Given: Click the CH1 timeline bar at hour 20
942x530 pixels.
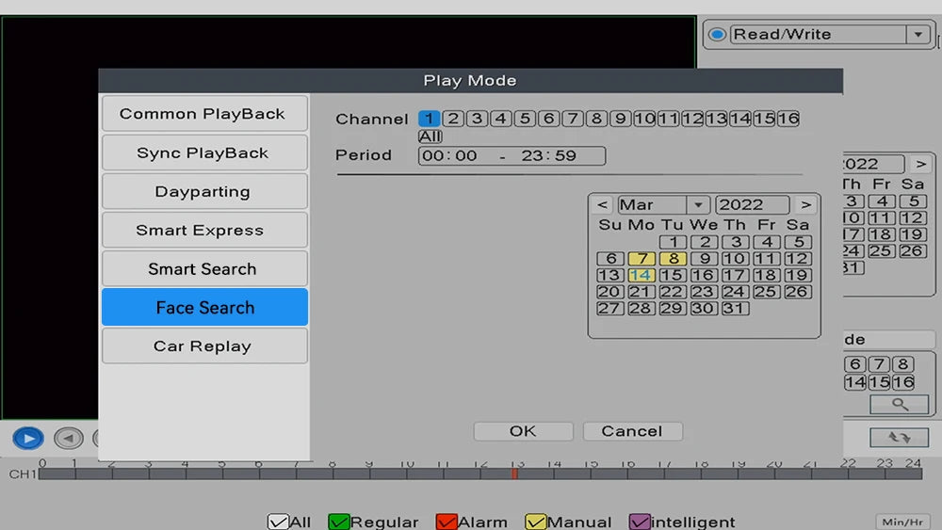Looking at the screenshot, I should tap(775, 474).
